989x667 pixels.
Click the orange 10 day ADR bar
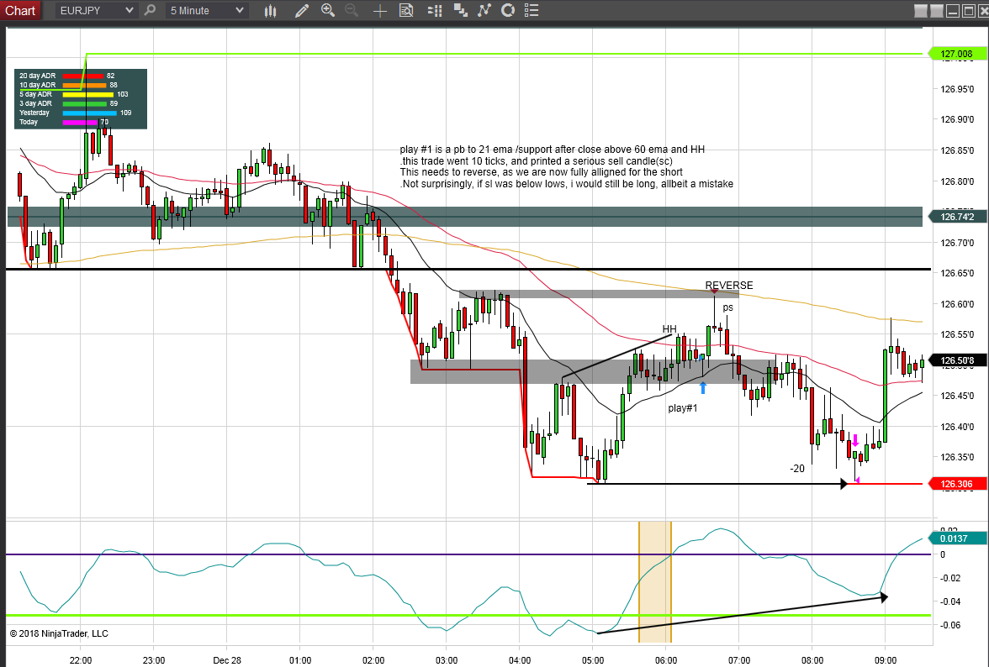coord(84,85)
